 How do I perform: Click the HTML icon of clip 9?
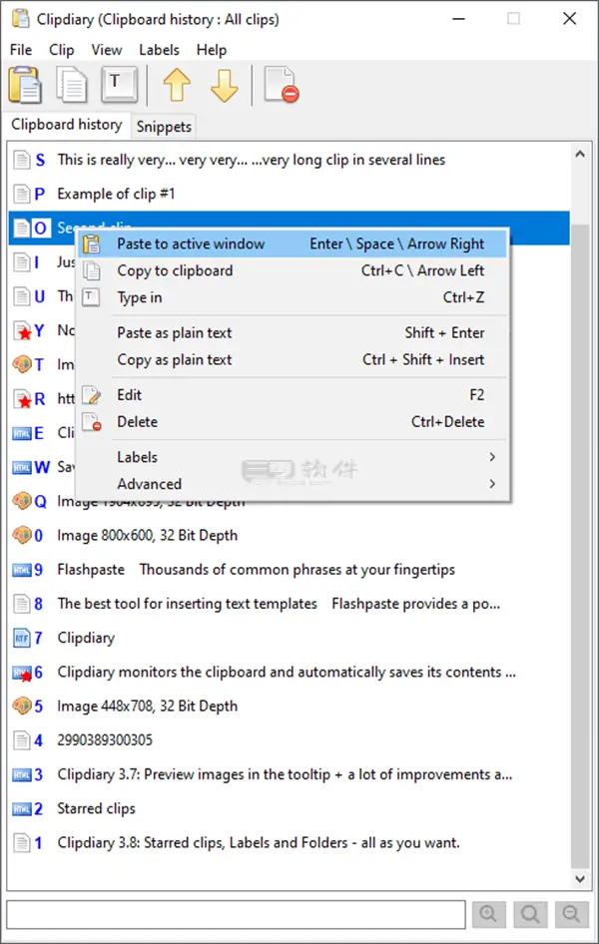pos(22,570)
